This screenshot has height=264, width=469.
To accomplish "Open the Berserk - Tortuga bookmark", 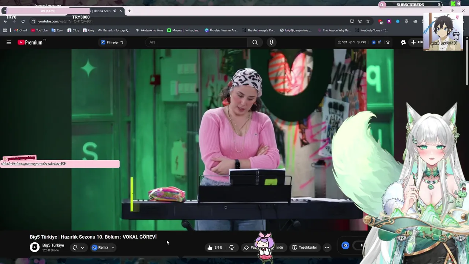I will pyautogui.click(x=114, y=30).
